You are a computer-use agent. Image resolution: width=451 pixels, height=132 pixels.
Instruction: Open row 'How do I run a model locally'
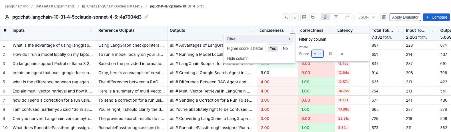pyautogui.click(x=53, y=54)
